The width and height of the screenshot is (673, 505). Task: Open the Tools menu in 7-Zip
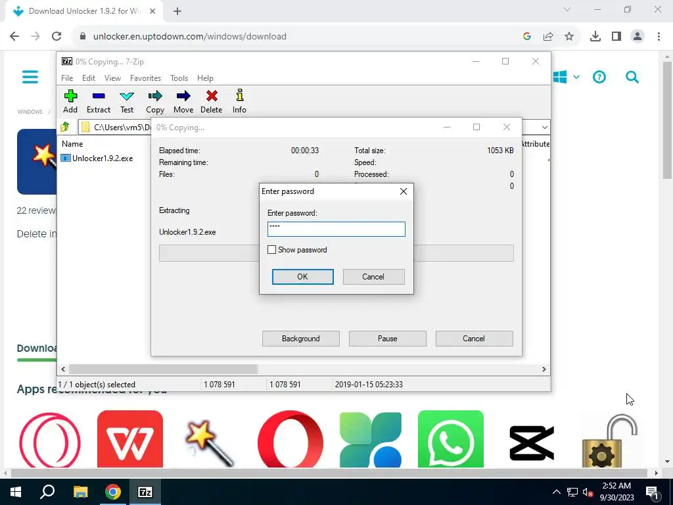coord(179,78)
